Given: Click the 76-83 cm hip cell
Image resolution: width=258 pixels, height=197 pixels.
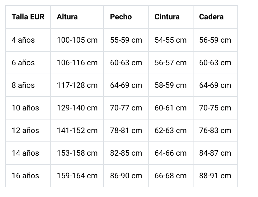Looking at the screenshot, I should coord(215,130).
